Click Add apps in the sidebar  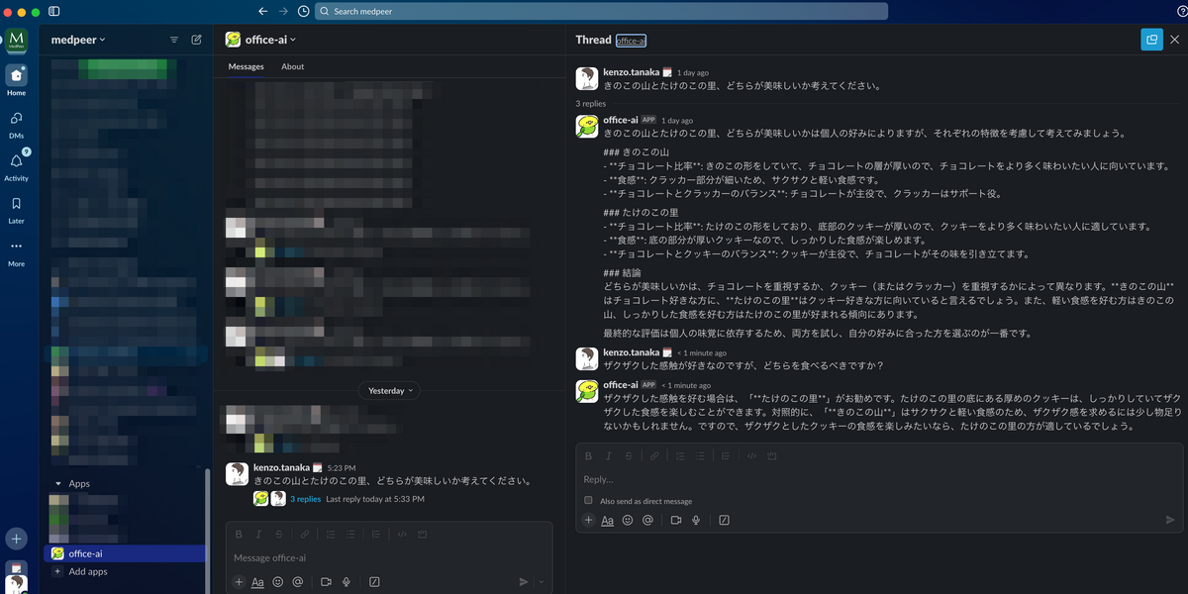(87, 571)
